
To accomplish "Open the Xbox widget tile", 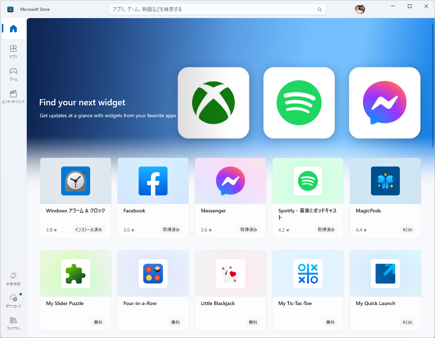I will coord(213,103).
